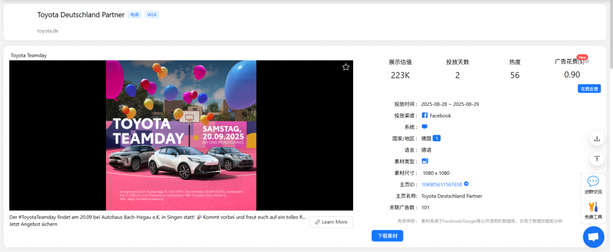
Task: Click the Jetzt Angebot sichern text
Action: [x=34, y=224]
